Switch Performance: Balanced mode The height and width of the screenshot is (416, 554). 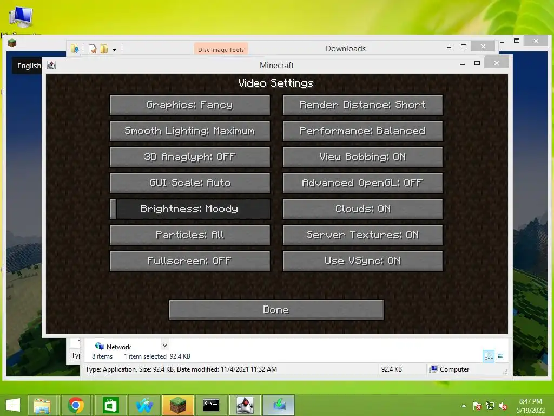click(x=363, y=131)
